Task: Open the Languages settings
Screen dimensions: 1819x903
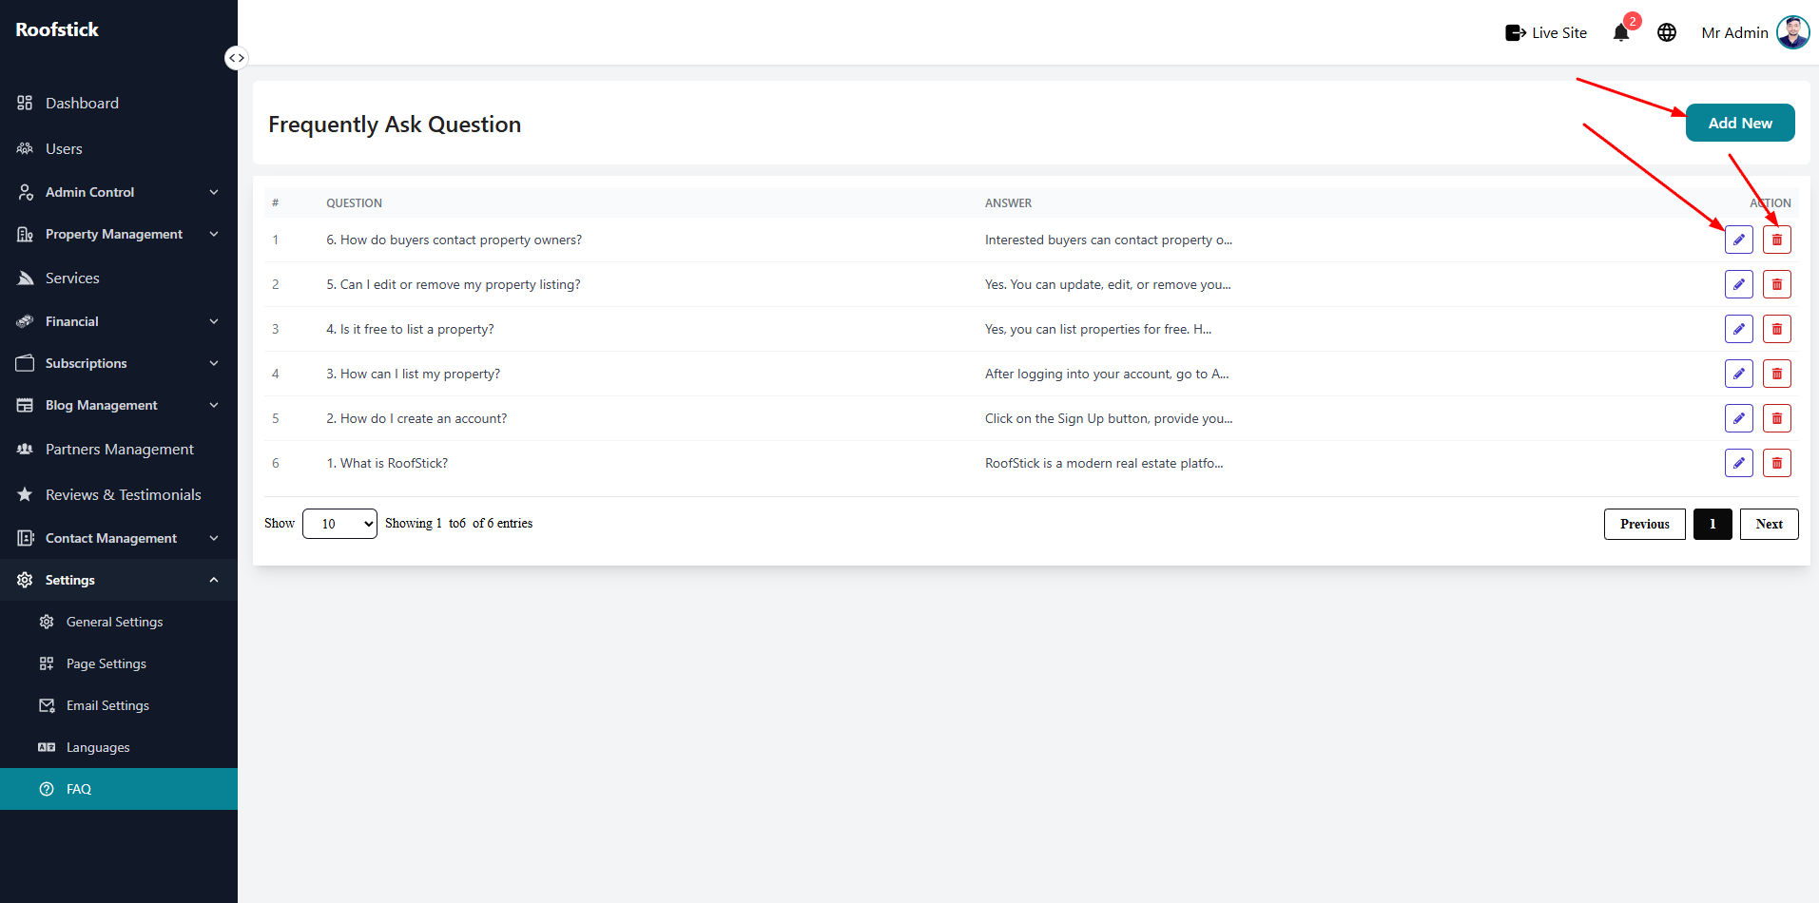Action: click(119, 747)
